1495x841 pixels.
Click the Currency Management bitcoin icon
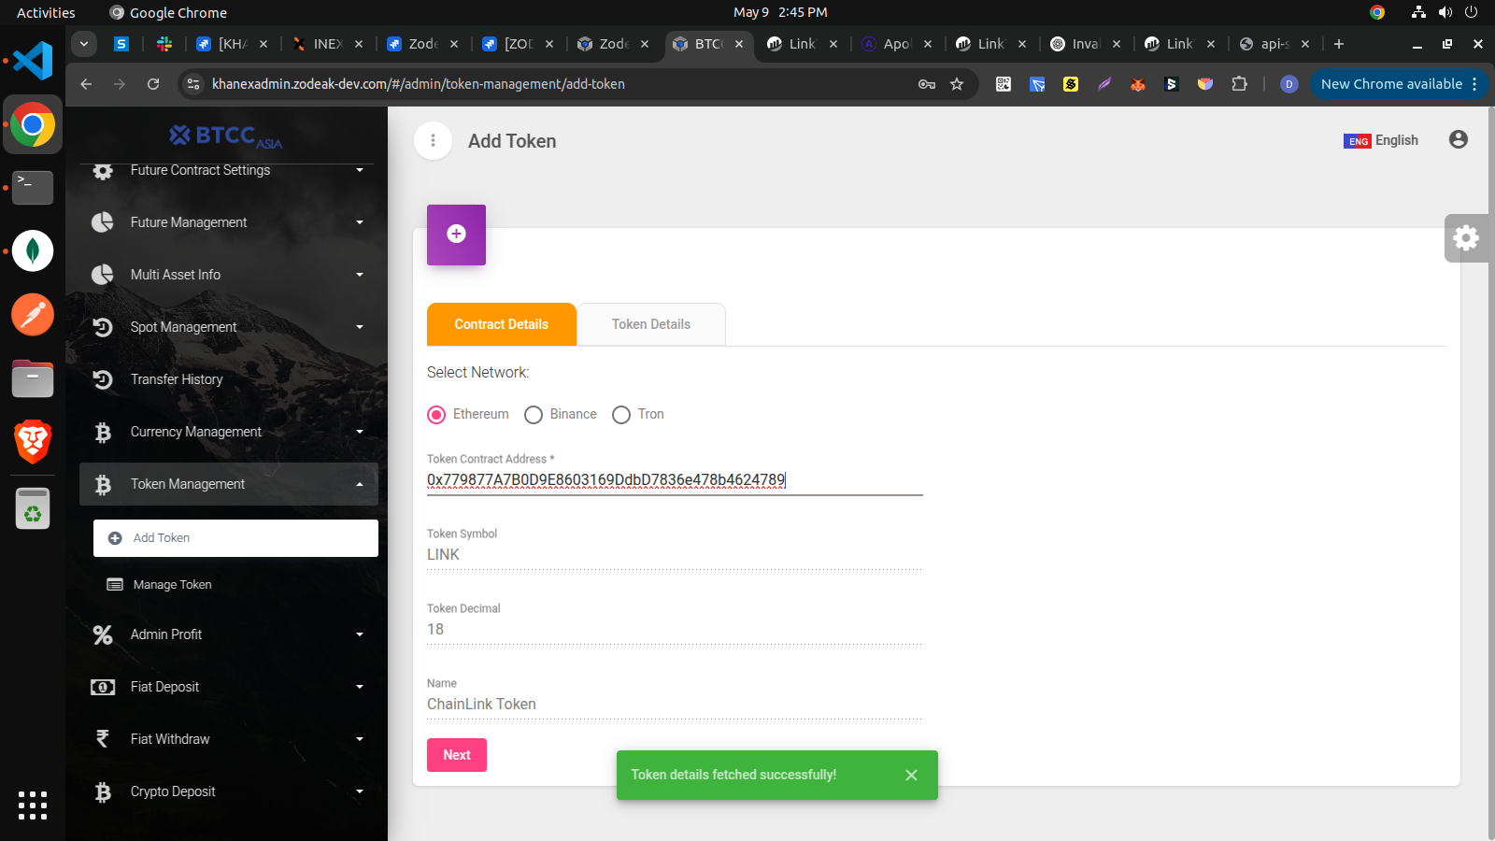click(103, 432)
